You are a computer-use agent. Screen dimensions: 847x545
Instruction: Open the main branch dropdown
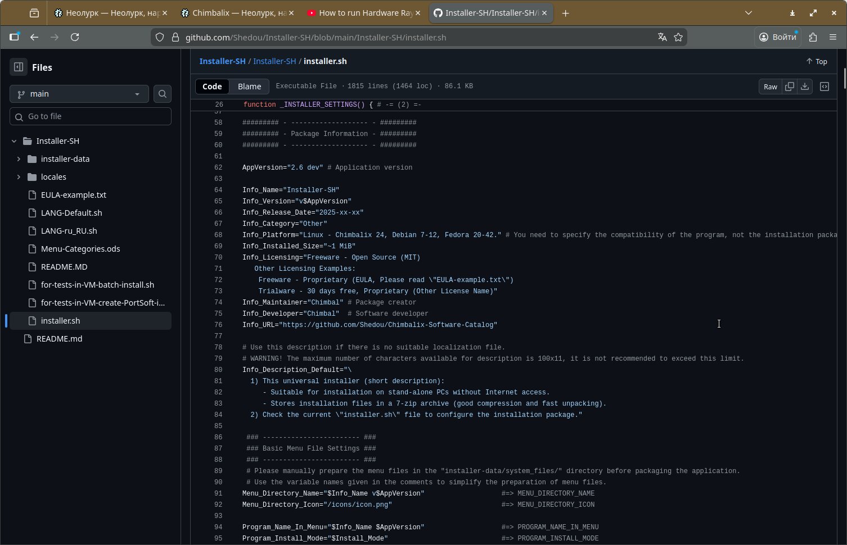(79, 94)
